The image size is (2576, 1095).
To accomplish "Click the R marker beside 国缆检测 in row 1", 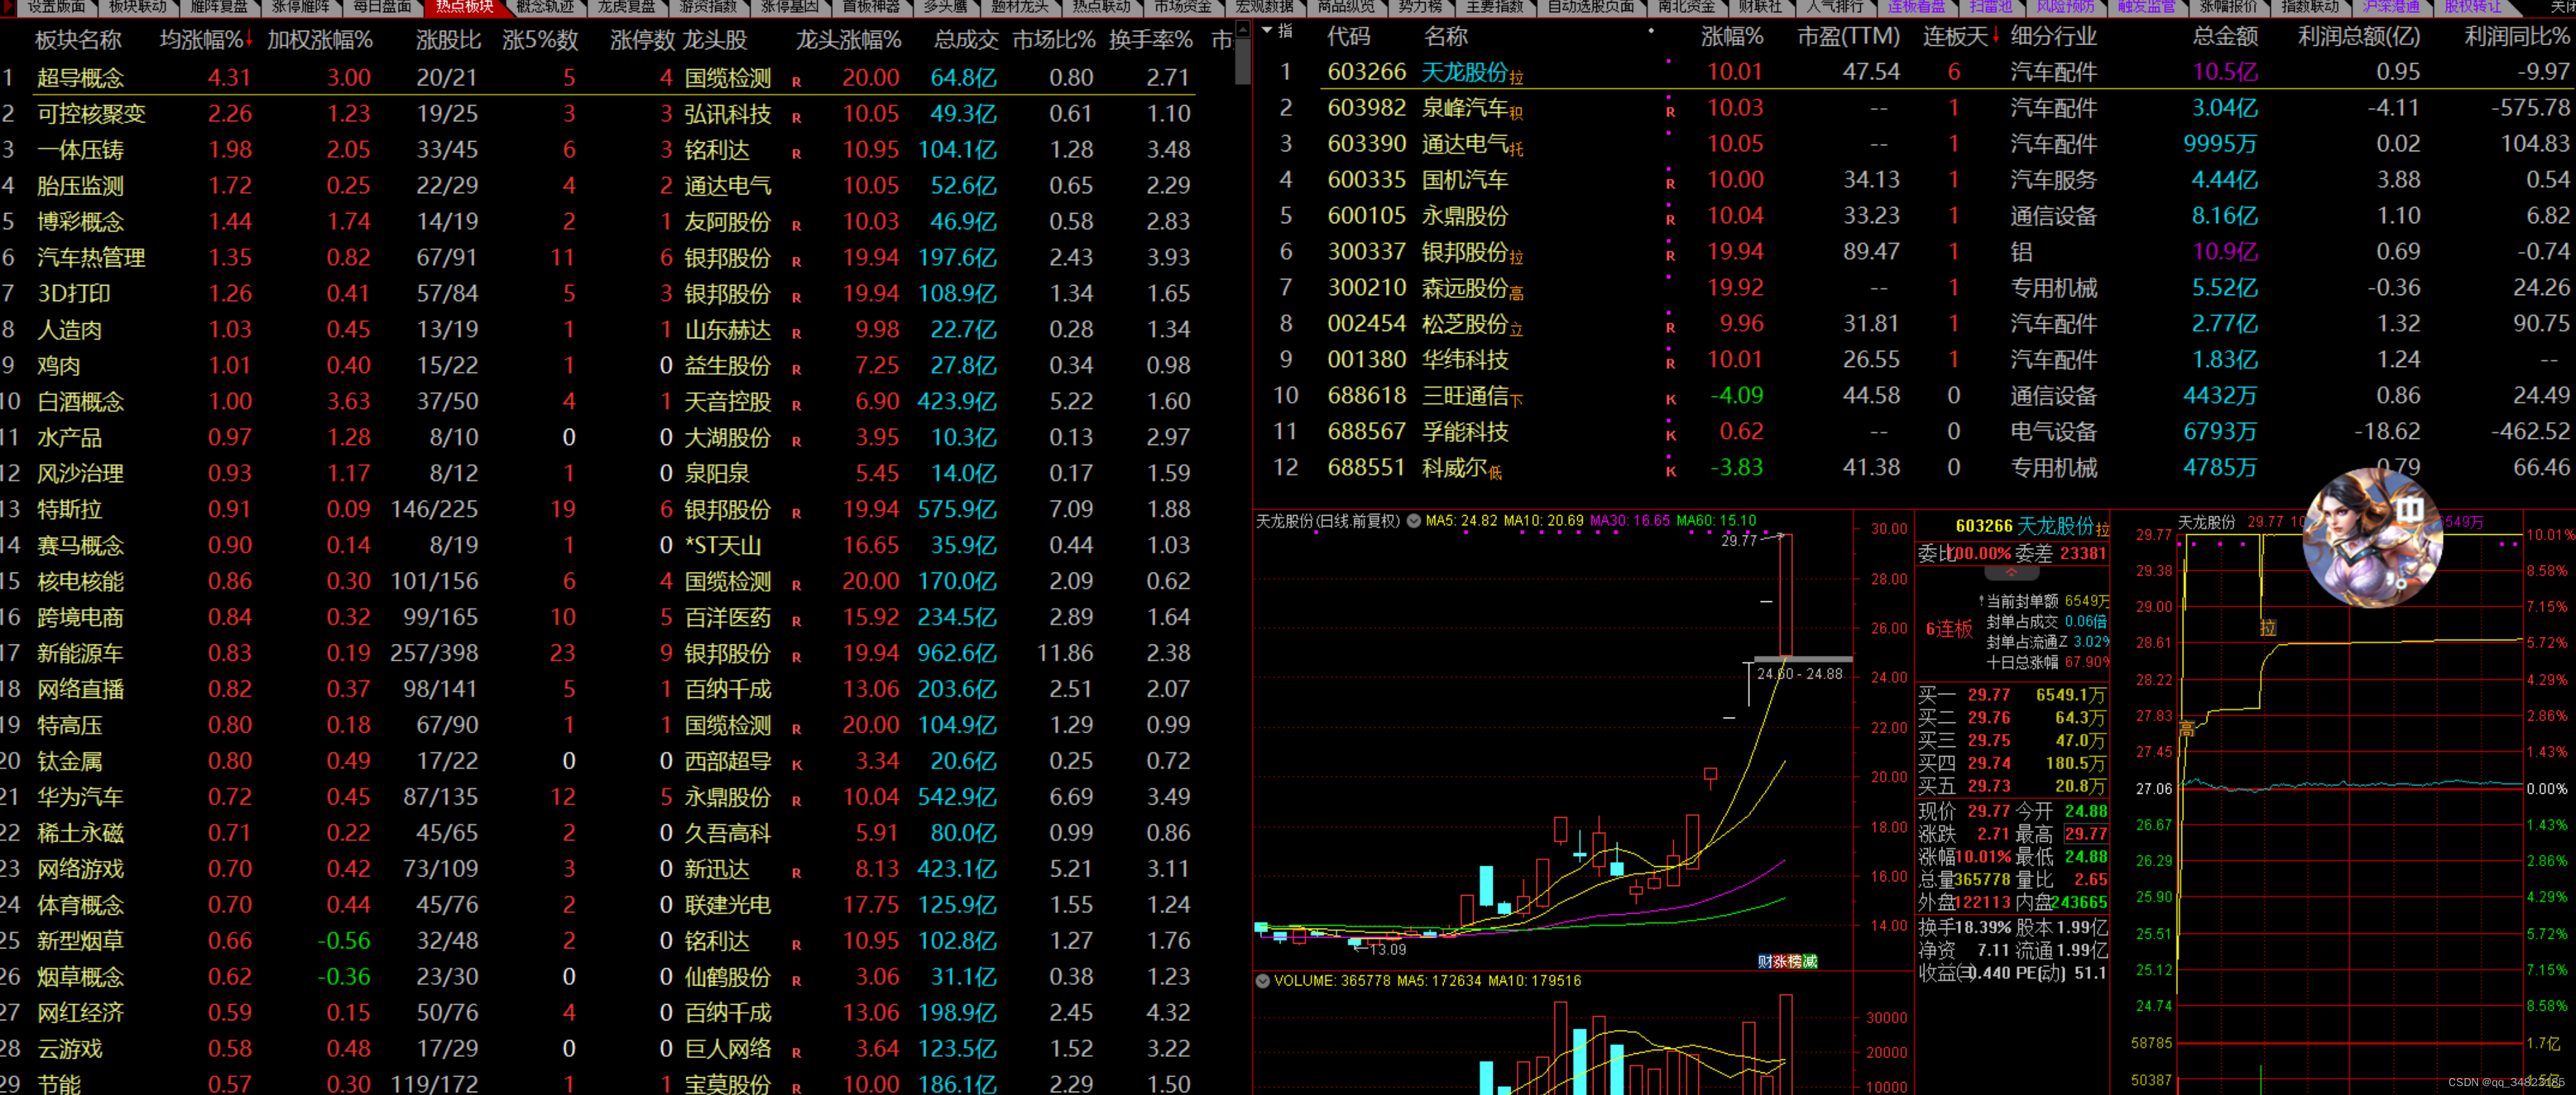I will pos(797,82).
